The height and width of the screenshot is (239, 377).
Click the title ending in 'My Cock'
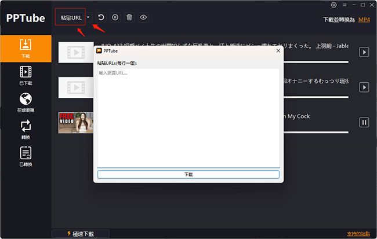(297, 116)
